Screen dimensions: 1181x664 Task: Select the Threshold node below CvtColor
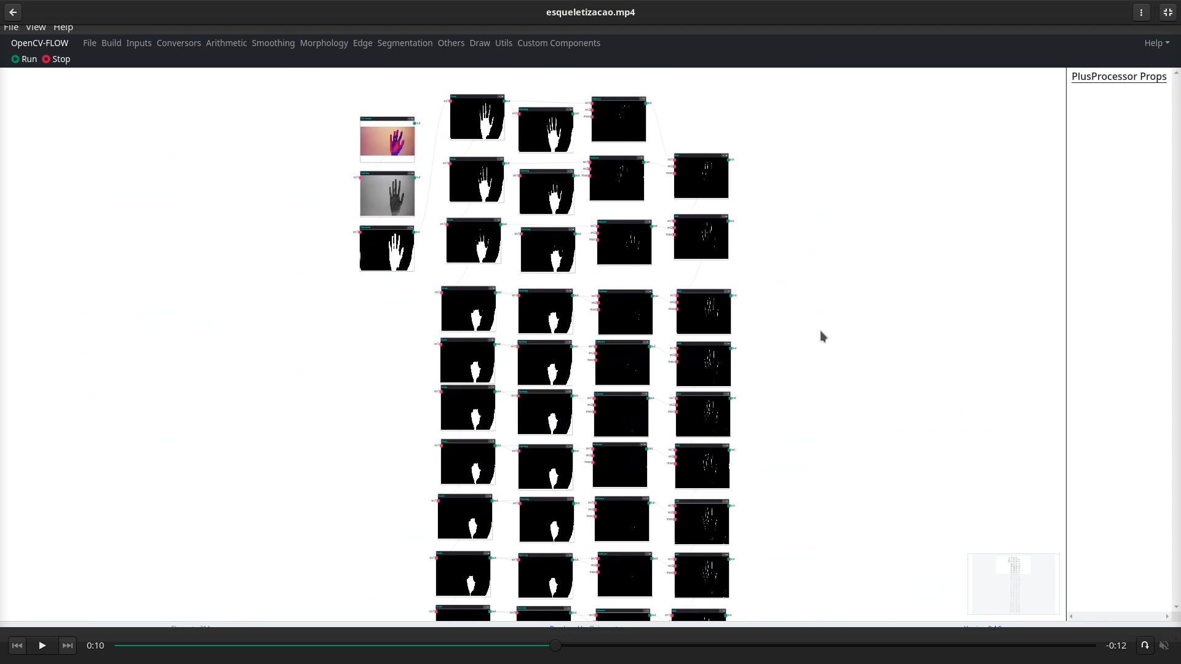tap(388, 248)
